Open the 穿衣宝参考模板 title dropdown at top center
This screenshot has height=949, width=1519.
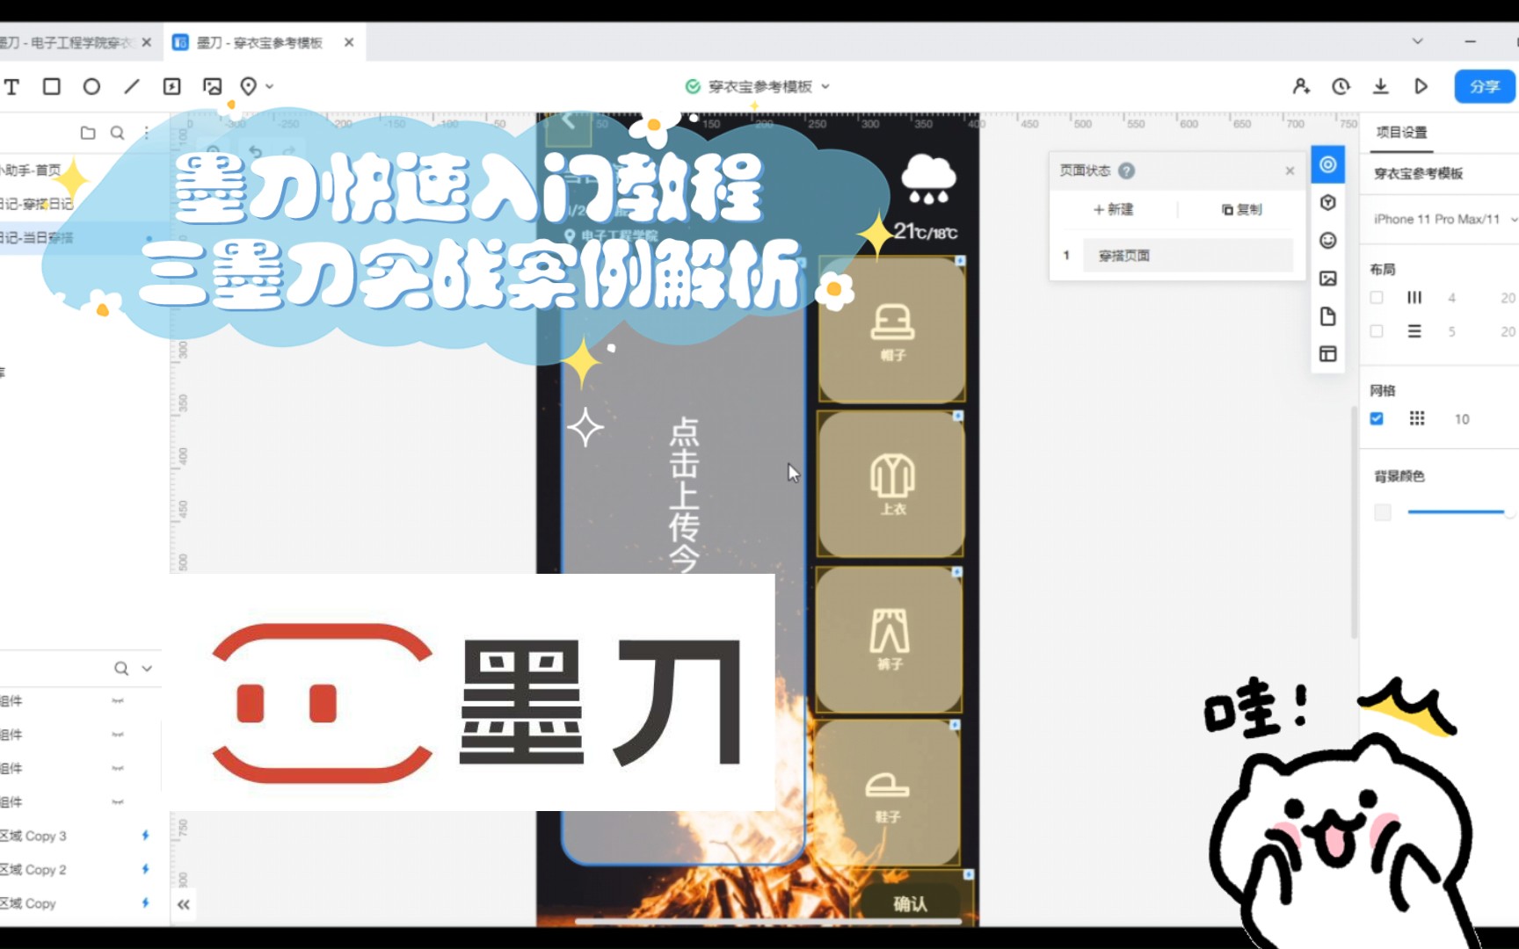click(824, 86)
